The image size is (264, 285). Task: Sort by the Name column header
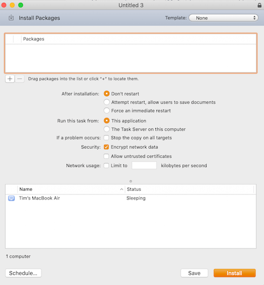(x=71, y=189)
